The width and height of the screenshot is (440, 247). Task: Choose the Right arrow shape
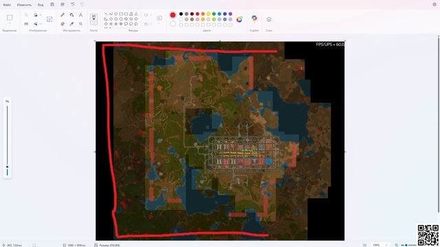click(x=126, y=19)
